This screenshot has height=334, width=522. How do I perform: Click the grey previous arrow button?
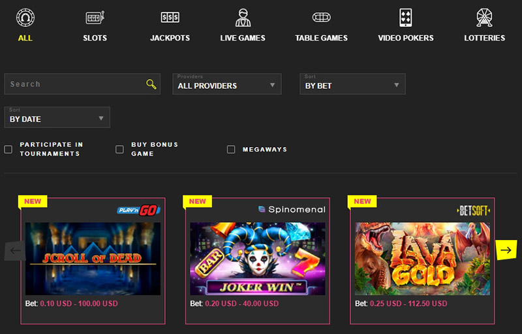(15, 251)
